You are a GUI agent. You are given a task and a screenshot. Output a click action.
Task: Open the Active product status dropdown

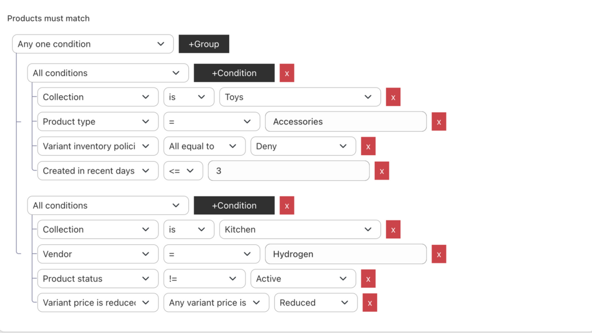(303, 278)
